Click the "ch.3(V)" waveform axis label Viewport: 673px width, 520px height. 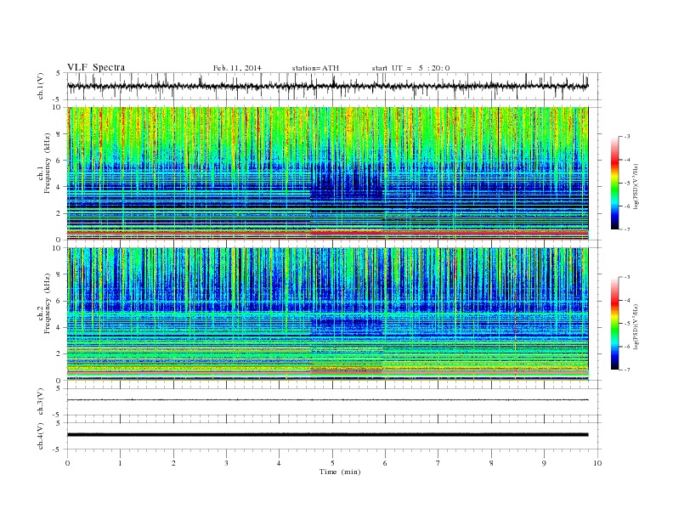point(41,402)
